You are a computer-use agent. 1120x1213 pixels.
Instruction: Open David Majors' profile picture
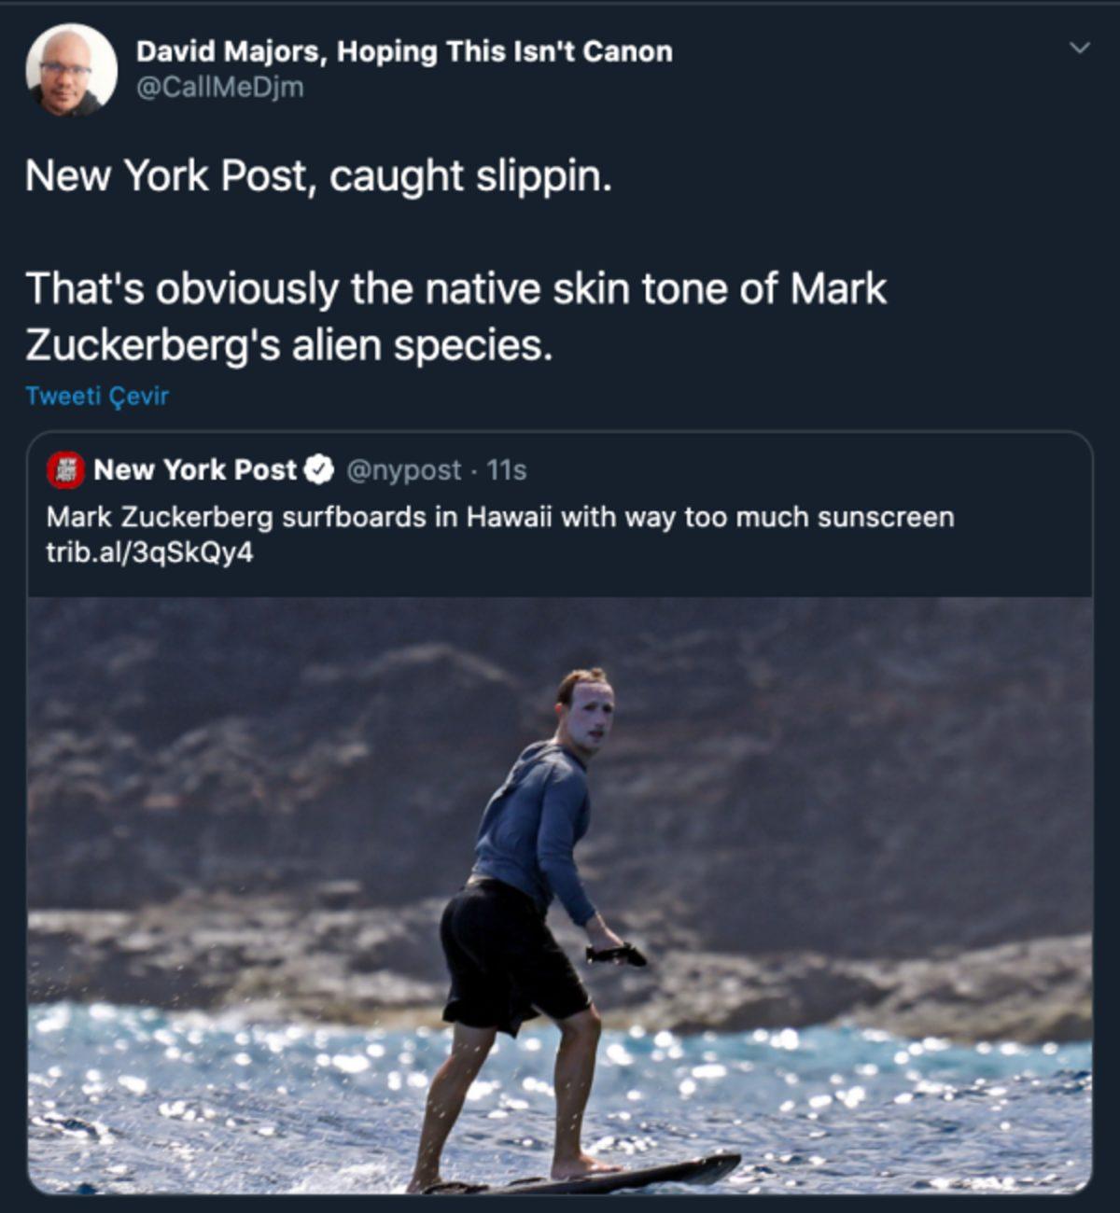click(x=71, y=70)
